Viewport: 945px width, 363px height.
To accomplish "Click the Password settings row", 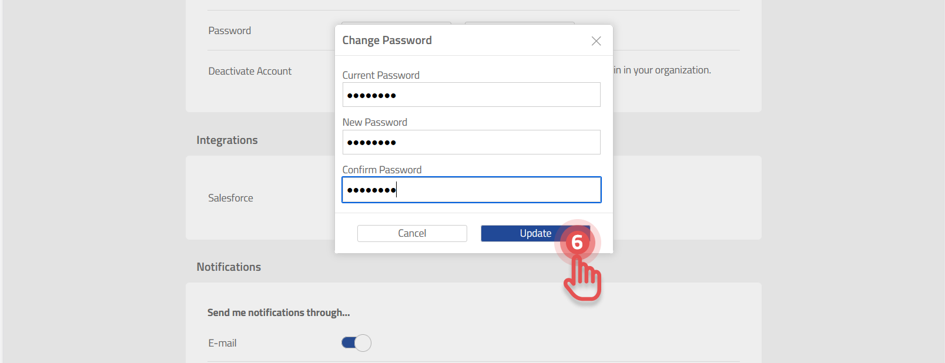I will point(229,30).
